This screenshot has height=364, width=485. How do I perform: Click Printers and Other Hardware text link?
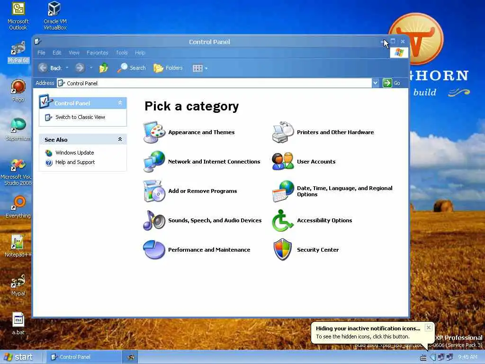(x=335, y=132)
